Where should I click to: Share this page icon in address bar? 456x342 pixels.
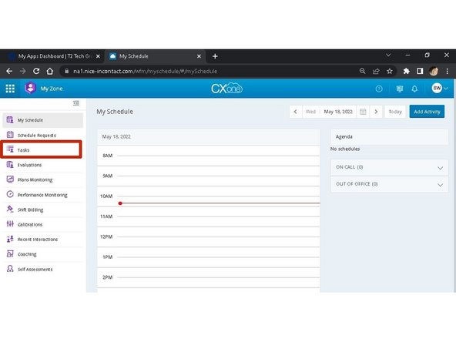click(x=376, y=71)
